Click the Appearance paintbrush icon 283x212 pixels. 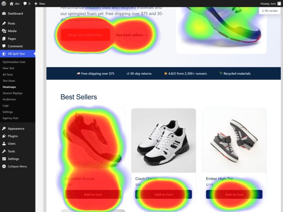[x=4, y=128]
